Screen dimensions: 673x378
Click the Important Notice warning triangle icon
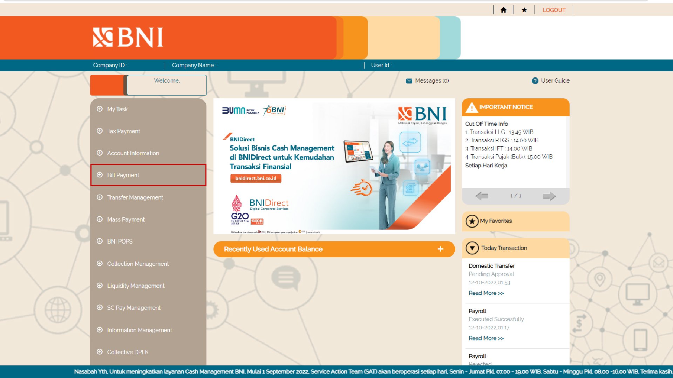pyautogui.click(x=472, y=107)
